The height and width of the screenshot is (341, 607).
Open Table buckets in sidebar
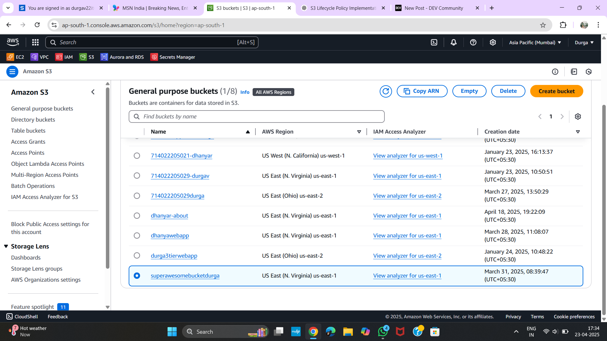pos(28,131)
